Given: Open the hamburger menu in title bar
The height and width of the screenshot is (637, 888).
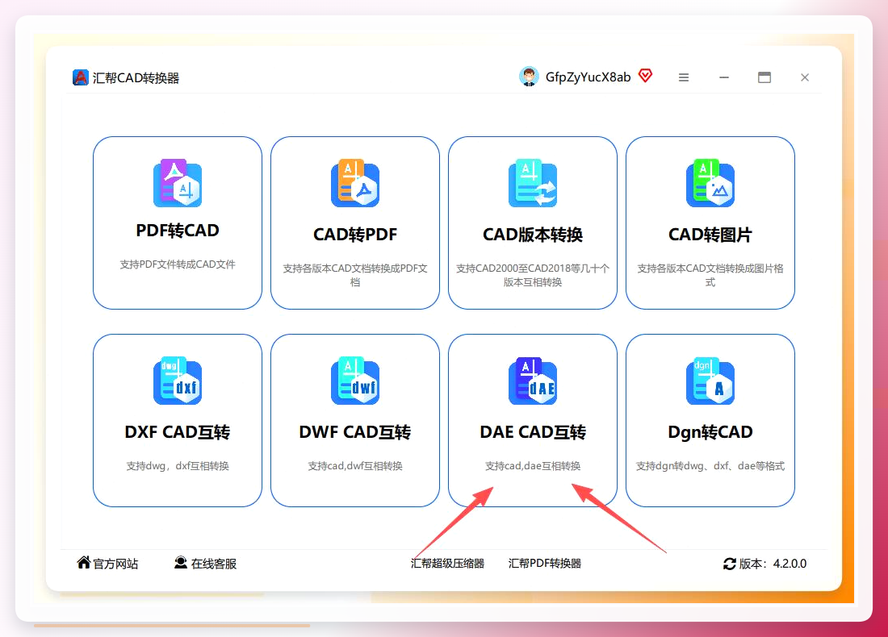Looking at the screenshot, I should [684, 77].
